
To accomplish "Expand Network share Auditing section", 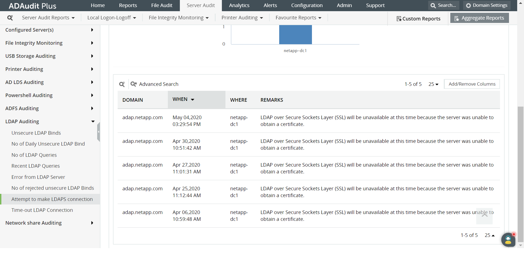I will (x=50, y=223).
